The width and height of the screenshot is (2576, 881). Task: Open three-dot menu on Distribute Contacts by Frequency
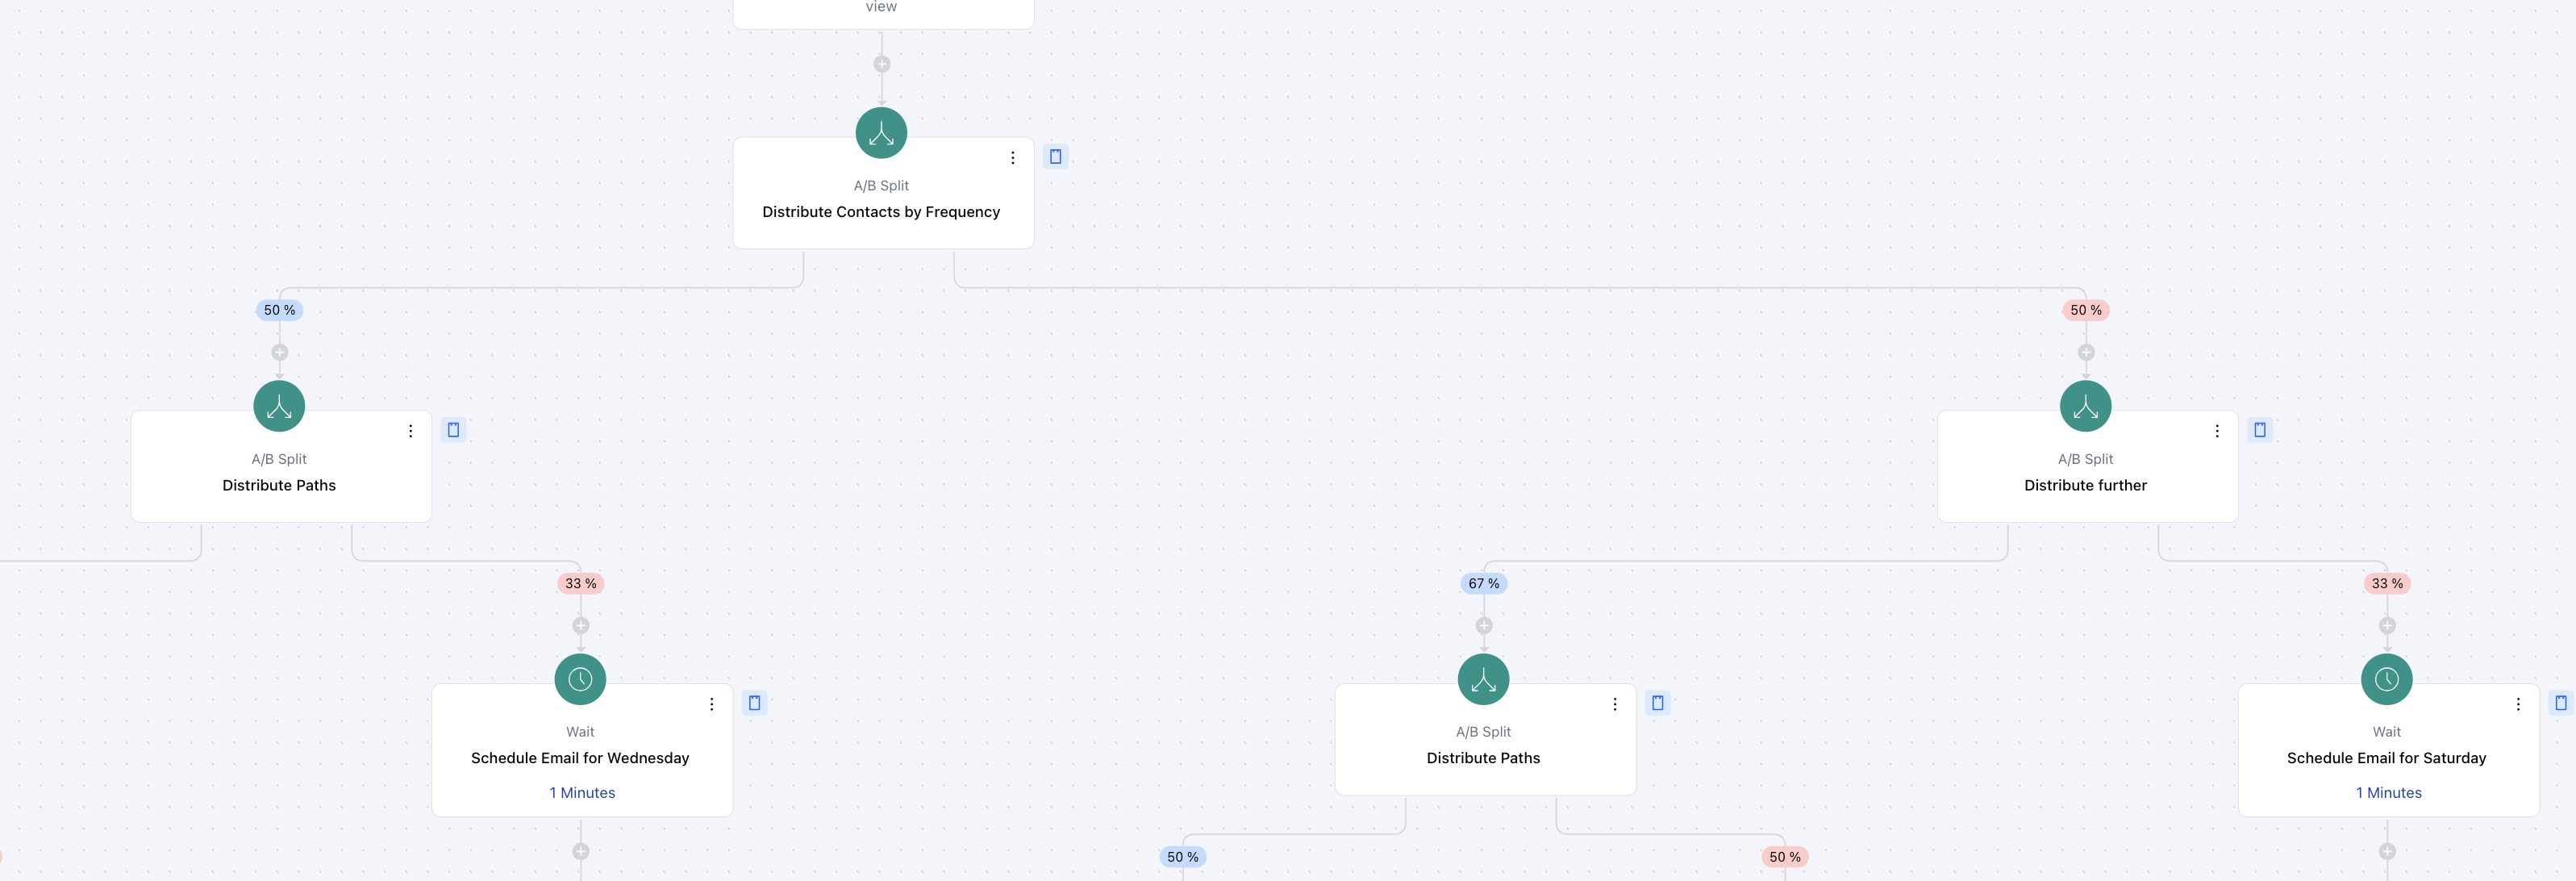(1012, 158)
